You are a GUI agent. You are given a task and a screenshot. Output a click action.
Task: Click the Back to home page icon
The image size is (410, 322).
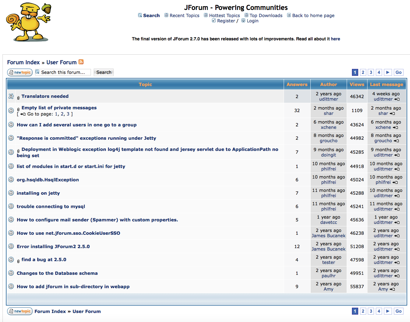pos(289,15)
